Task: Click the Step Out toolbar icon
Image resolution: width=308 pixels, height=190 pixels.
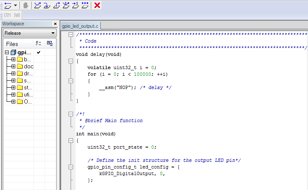Action: coord(57,5)
